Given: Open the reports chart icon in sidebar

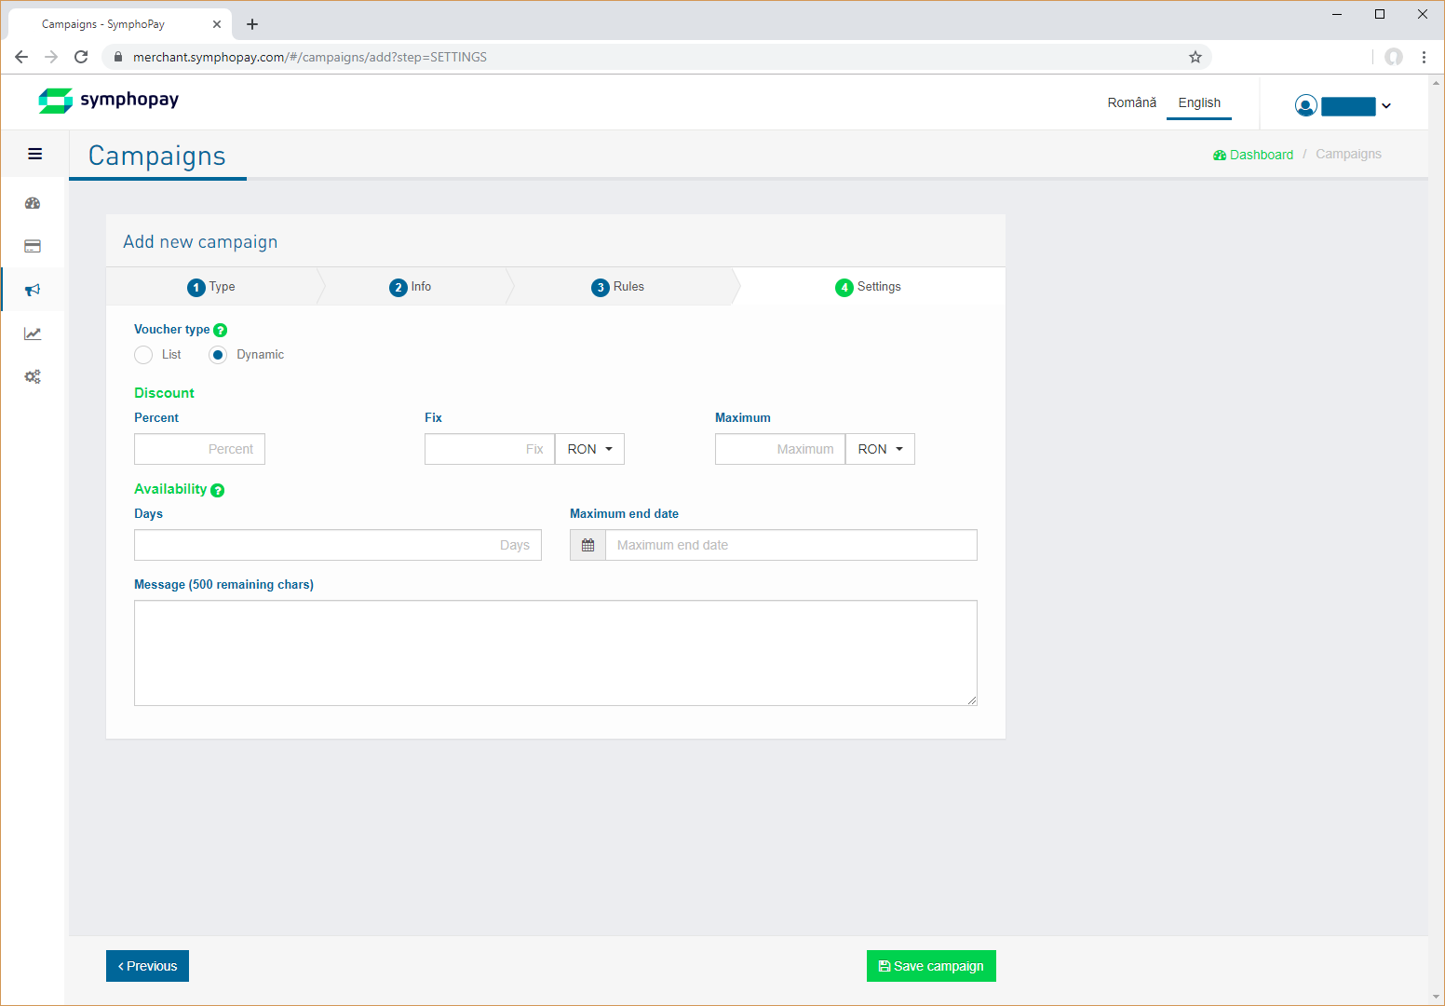Looking at the screenshot, I should (x=33, y=333).
